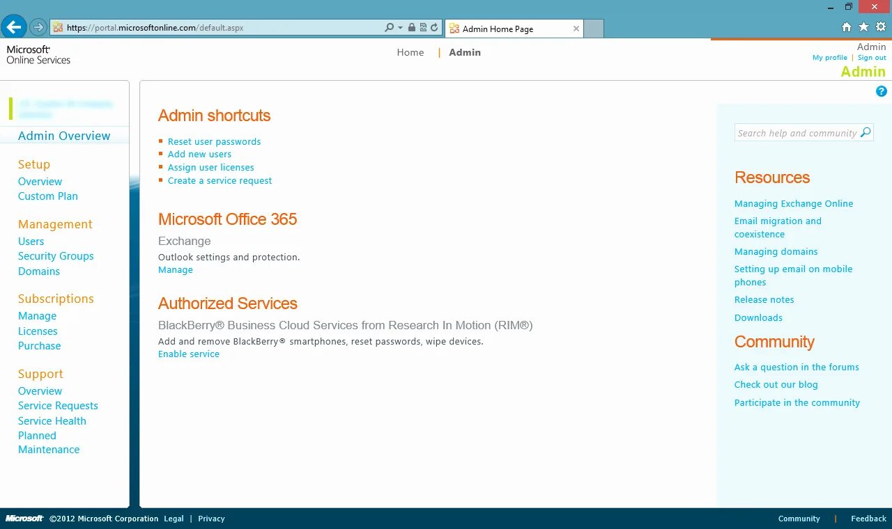The height and width of the screenshot is (529, 892).
Task: Close the Admin Home Page tab
Action: coord(576,29)
